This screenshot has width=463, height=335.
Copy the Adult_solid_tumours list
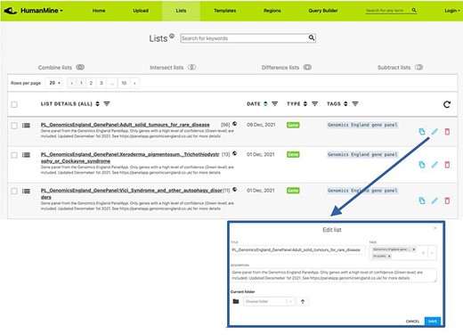tap(422, 132)
